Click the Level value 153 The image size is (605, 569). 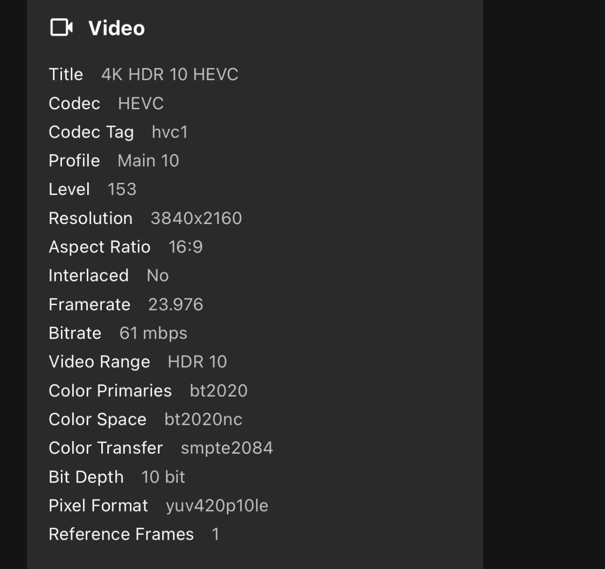(122, 189)
